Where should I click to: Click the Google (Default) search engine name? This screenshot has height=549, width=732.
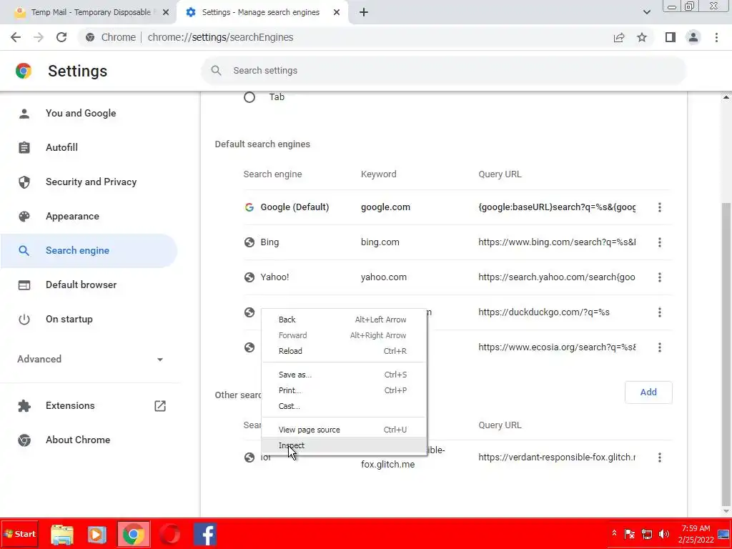click(x=295, y=207)
